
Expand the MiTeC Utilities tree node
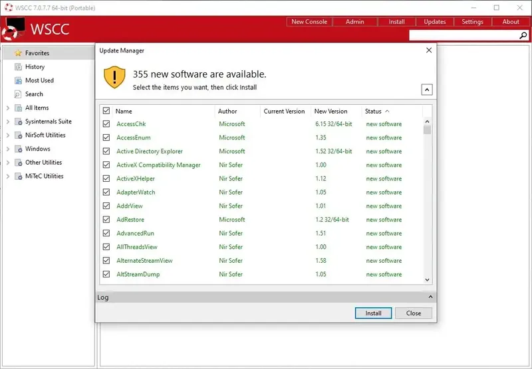coord(8,176)
